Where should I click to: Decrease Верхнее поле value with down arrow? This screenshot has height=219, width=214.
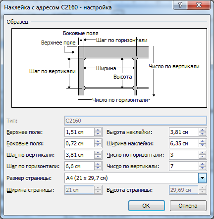(x=98, y=134)
